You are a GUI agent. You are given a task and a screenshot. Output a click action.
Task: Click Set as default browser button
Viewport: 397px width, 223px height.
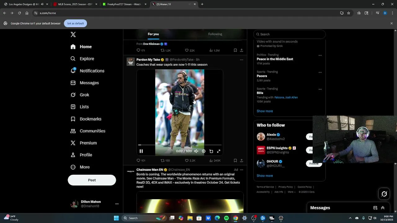tap(75, 23)
